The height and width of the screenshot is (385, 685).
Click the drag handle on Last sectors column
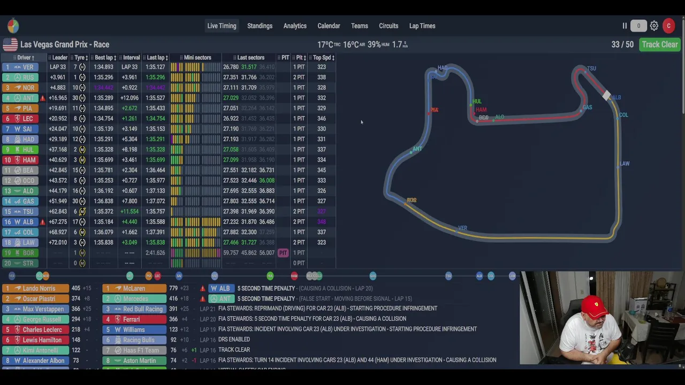tap(235, 58)
